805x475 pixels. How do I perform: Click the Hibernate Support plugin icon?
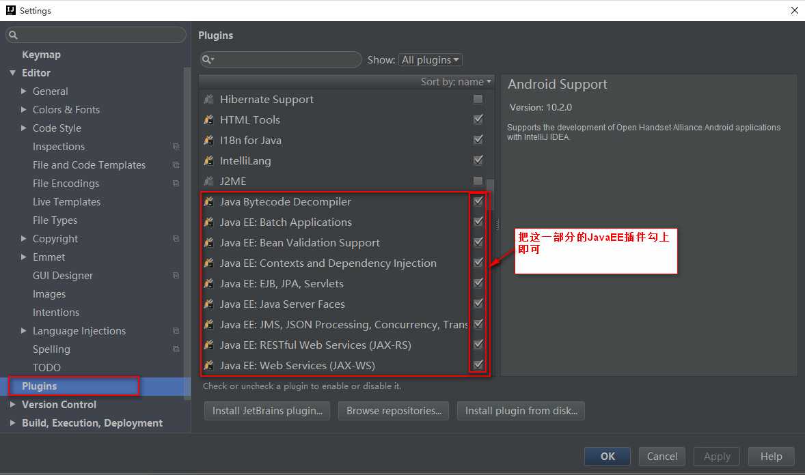coord(208,100)
